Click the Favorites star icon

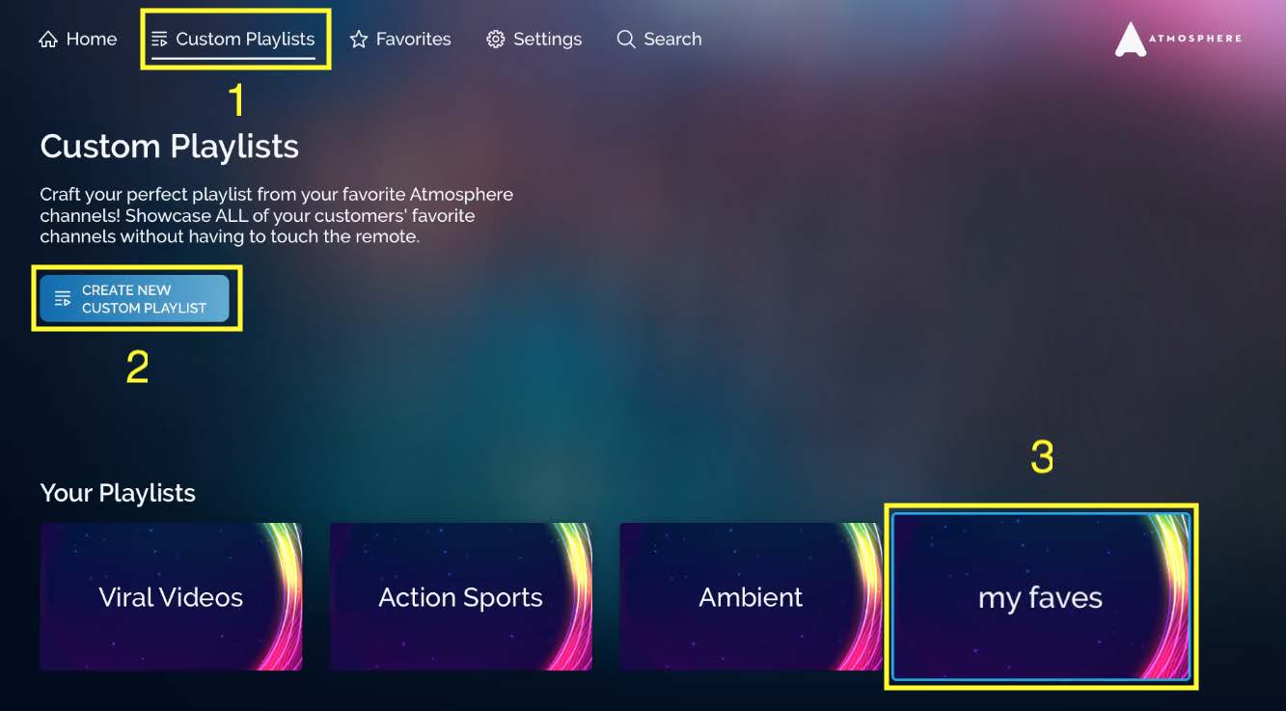pyautogui.click(x=359, y=40)
